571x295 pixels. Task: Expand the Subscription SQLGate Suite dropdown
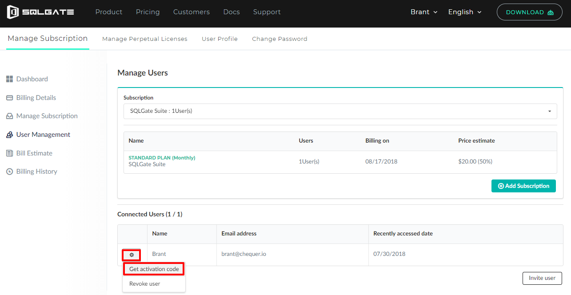(x=340, y=111)
